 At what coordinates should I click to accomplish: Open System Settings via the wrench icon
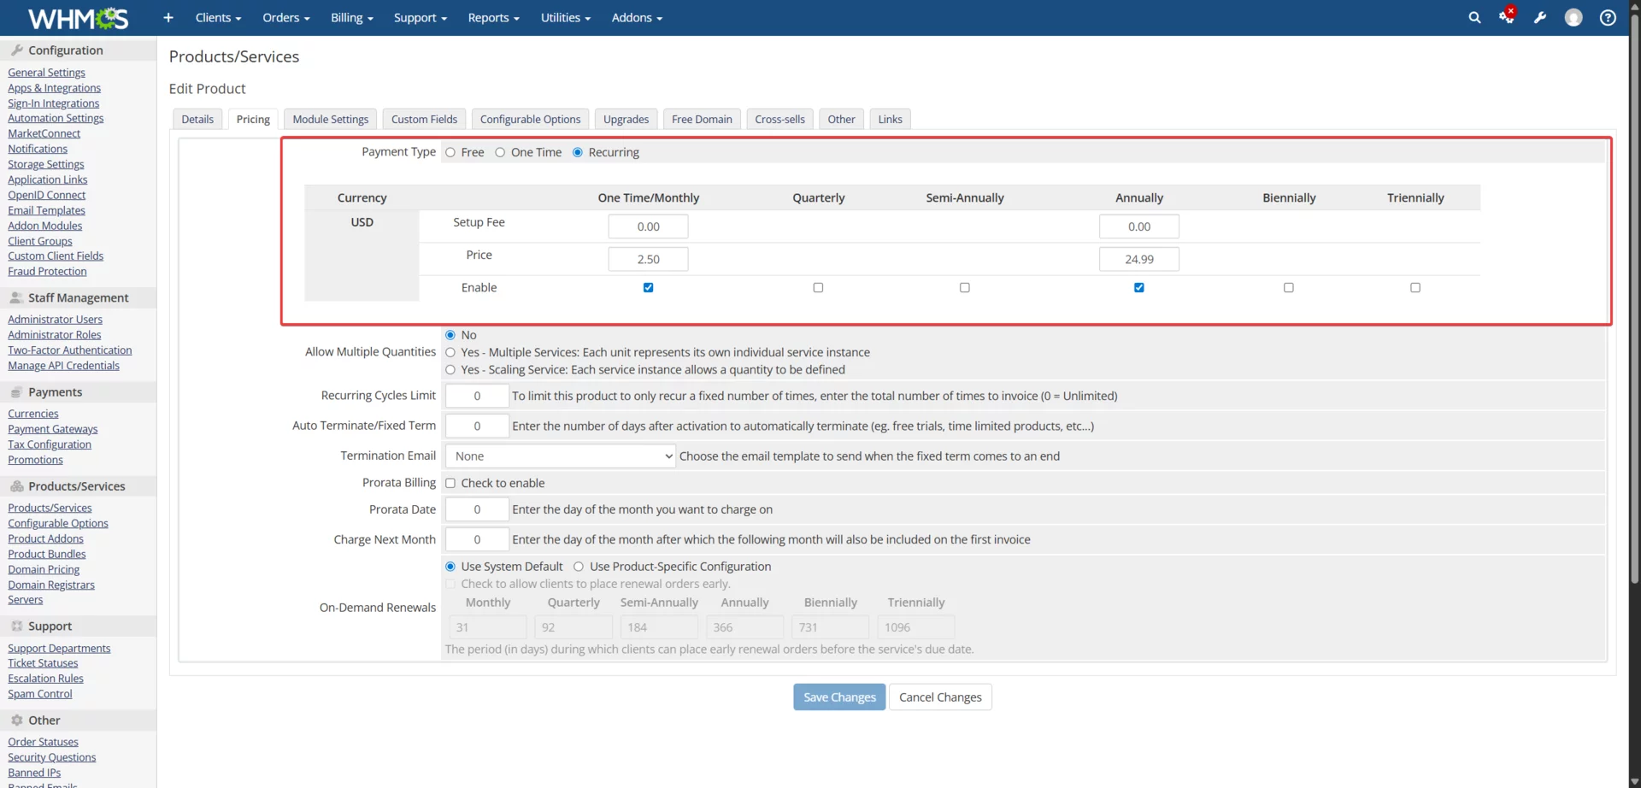[x=1540, y=17]
